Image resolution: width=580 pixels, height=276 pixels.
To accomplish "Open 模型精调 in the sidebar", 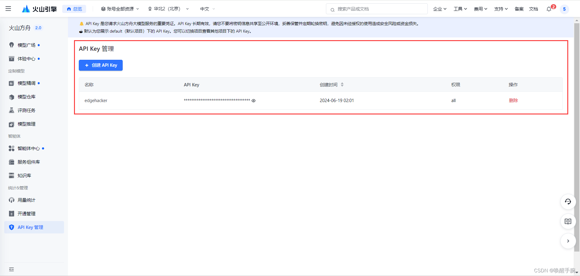I will pyautogui.click(x=26, y=83).
